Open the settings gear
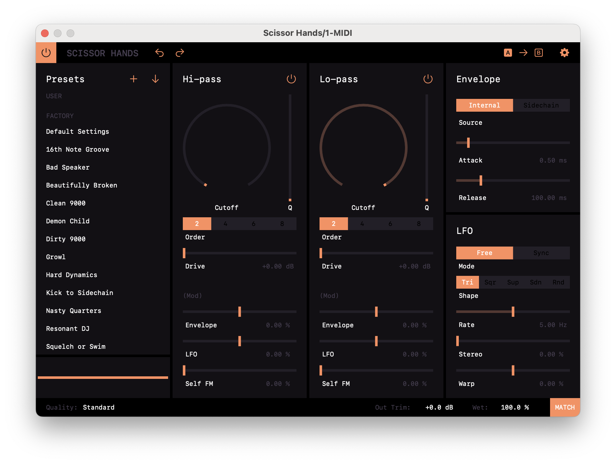The height and width of the screenshot is (464, 616). pyautogui.click(x=564, y=53)
